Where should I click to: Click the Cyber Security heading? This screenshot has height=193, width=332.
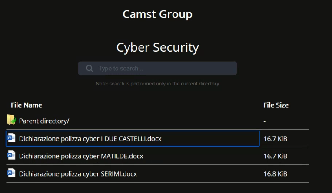[x=157, y=47]
